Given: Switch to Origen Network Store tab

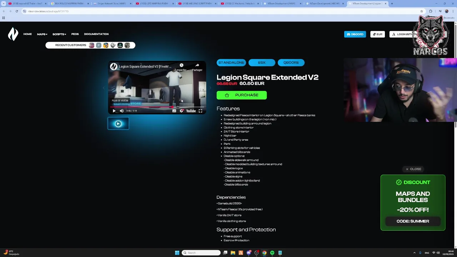Looking at the screenshot, I should 111,4.
